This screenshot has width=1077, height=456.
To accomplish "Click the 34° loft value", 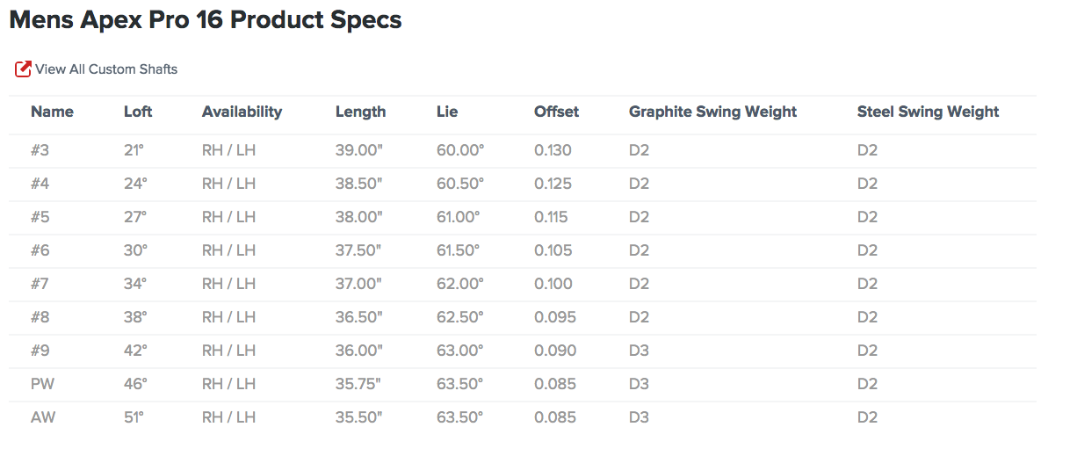I will coord(135,284).
